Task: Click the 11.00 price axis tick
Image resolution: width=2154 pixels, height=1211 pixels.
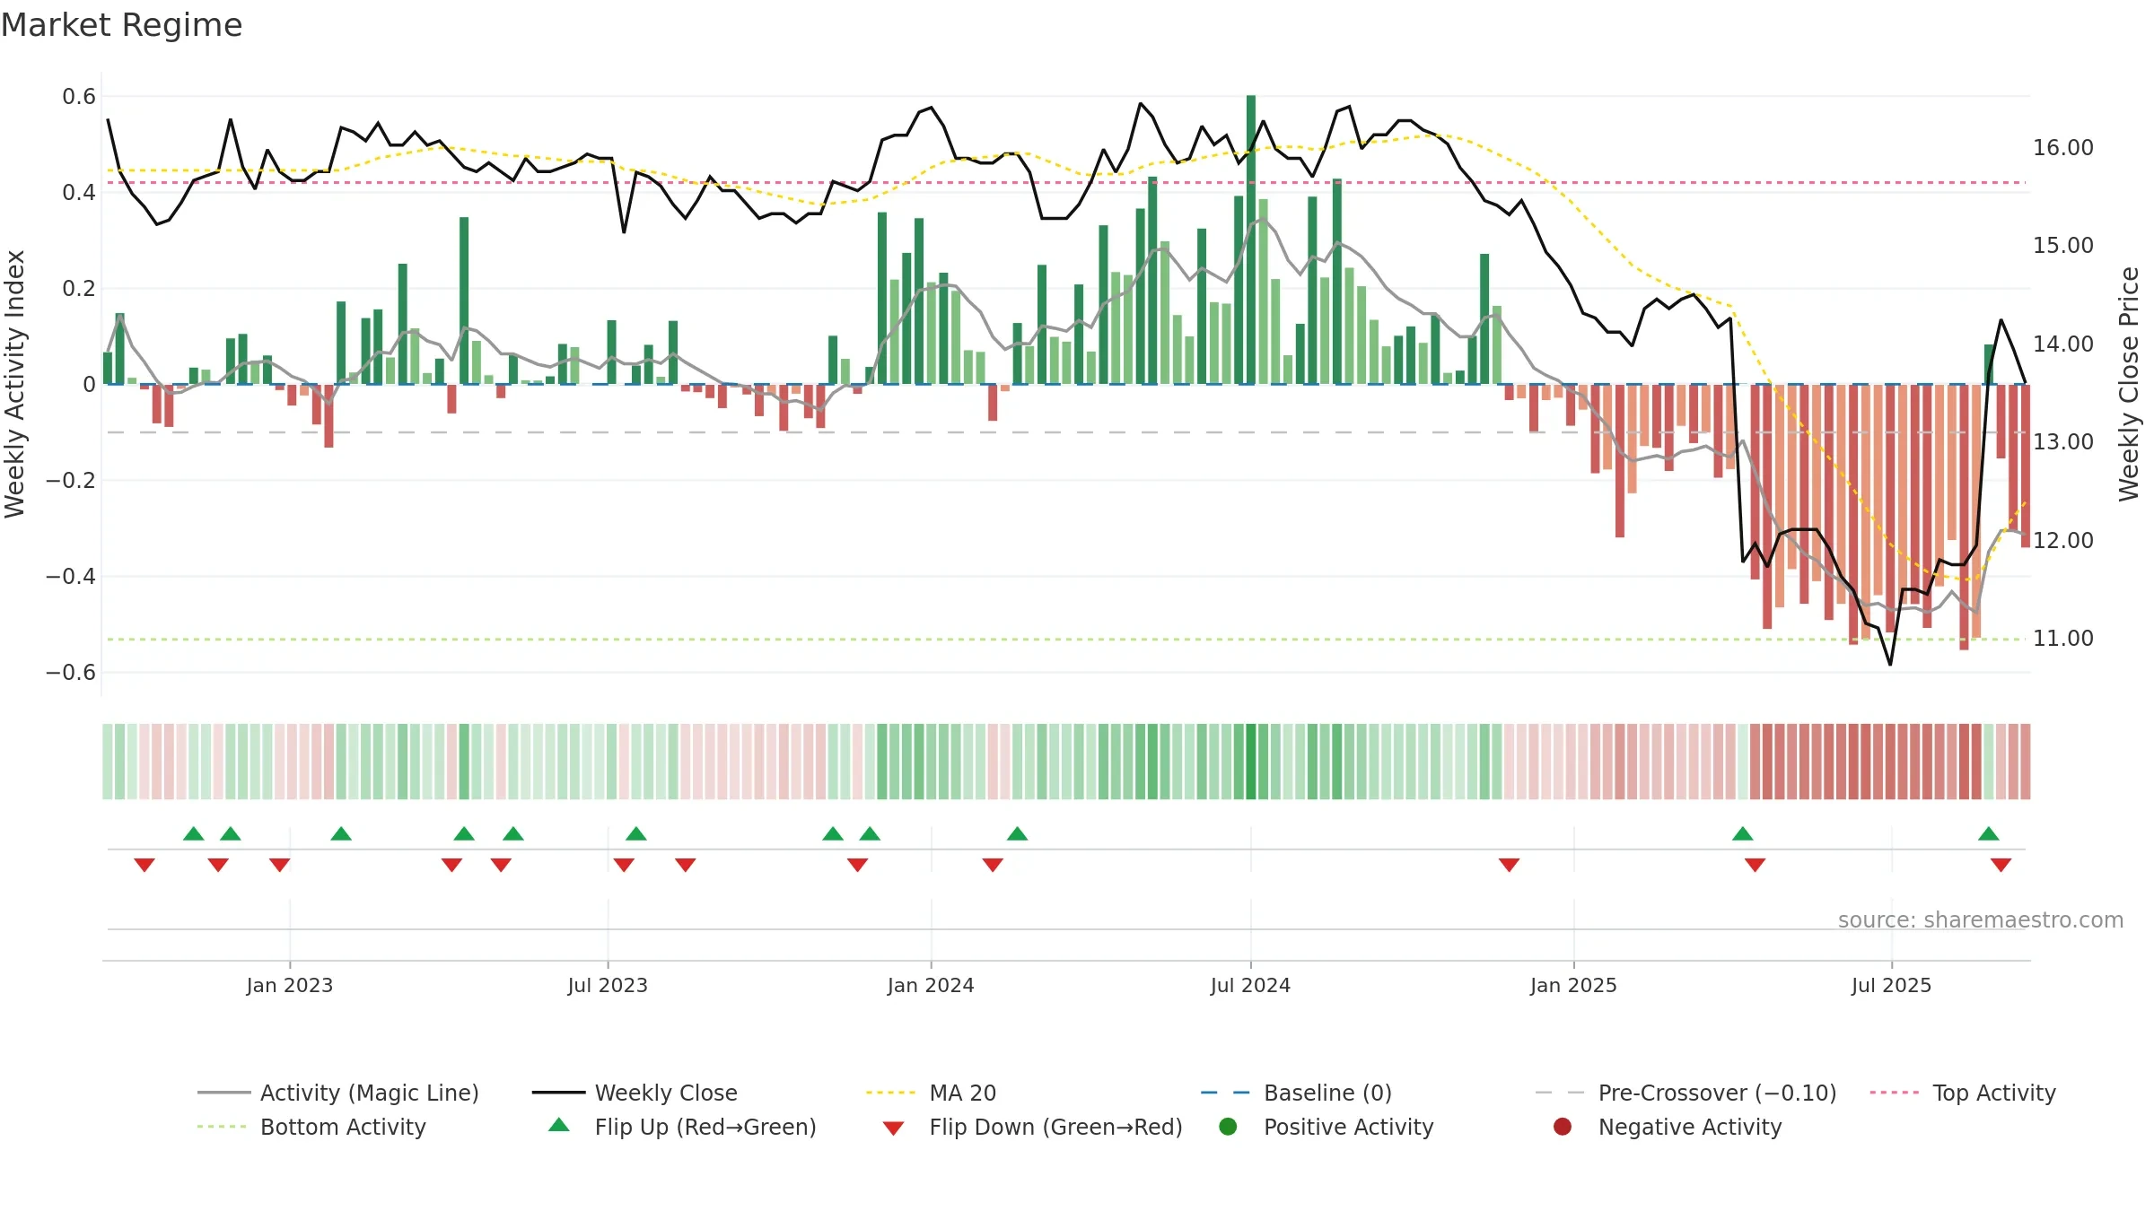Action: [x=2063, y=639]
